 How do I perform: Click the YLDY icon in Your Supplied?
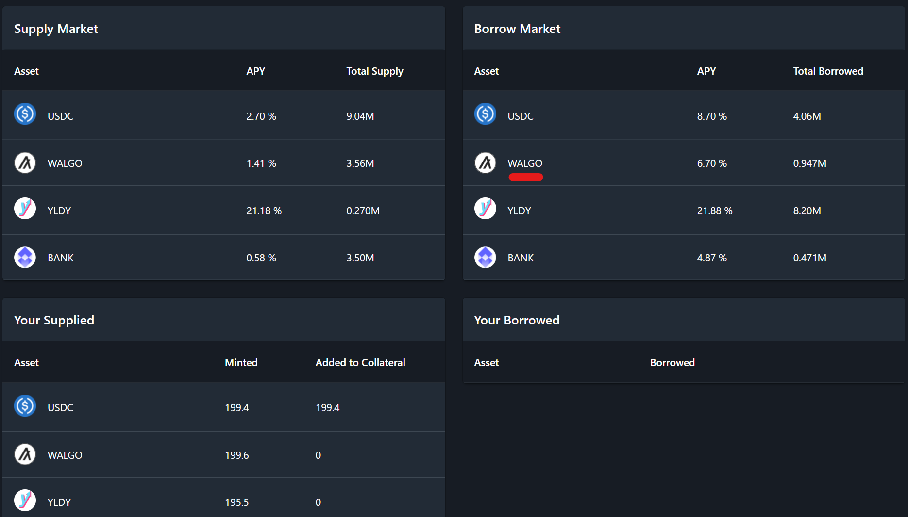(x=25, y=500)
